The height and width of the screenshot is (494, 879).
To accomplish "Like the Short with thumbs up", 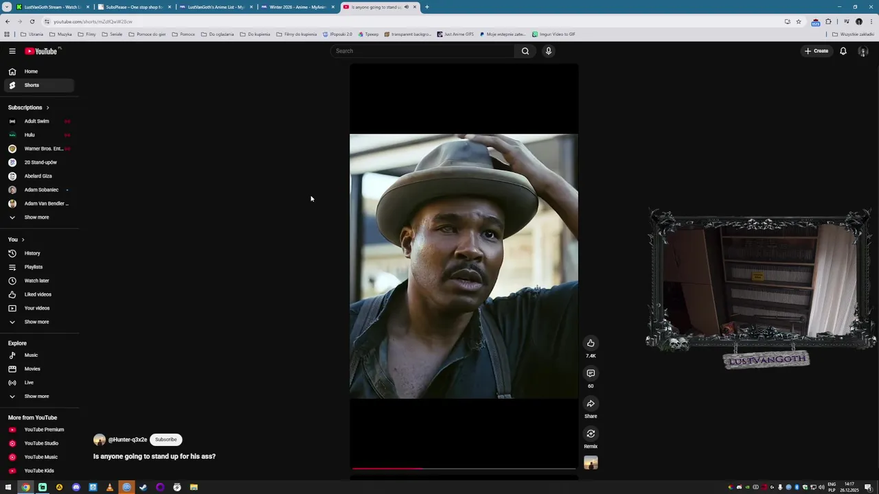I will (591, 343).
